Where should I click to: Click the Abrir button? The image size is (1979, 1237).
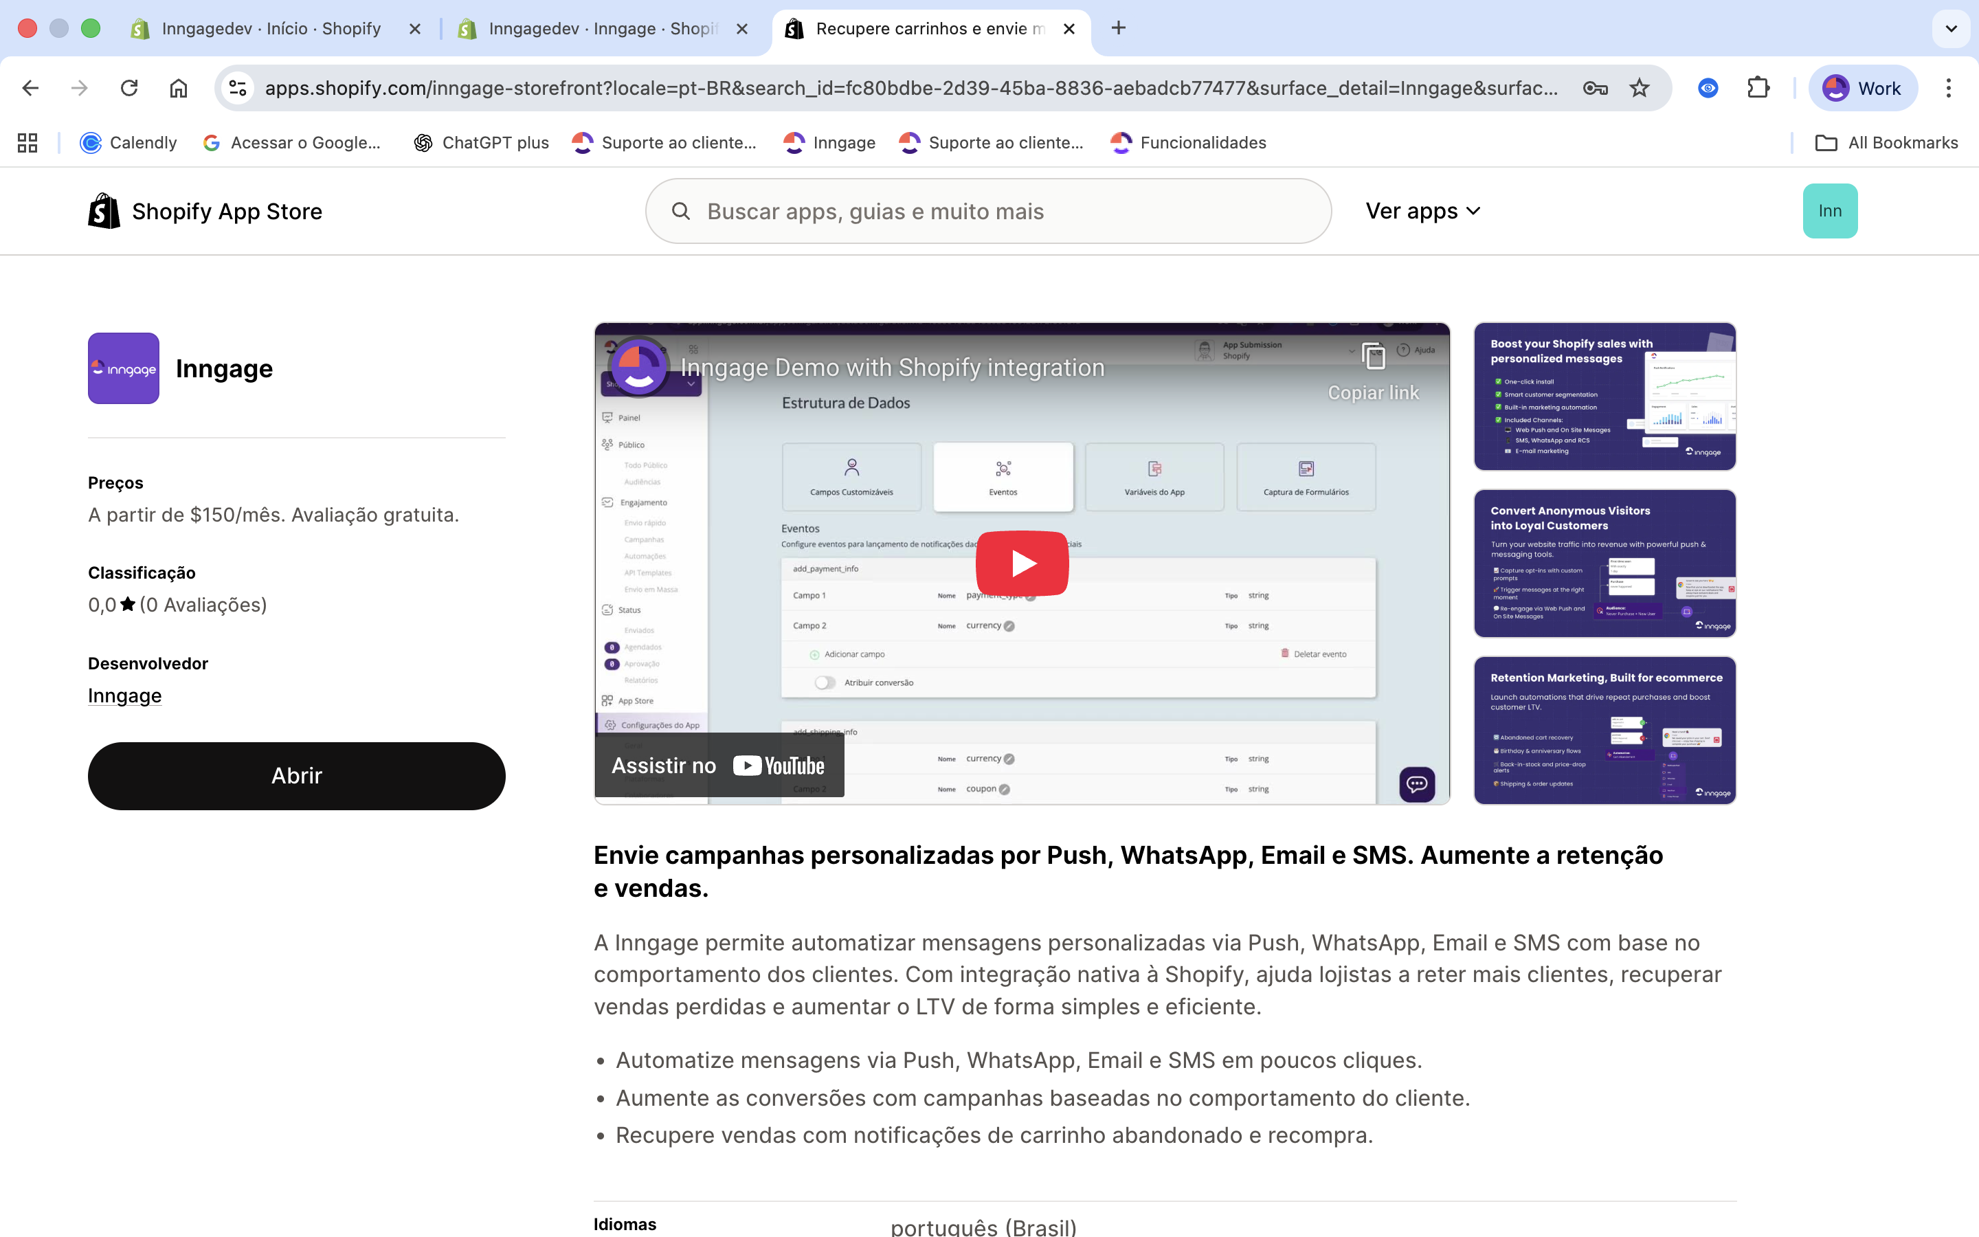pyautogui.click(x=296, y=776)
